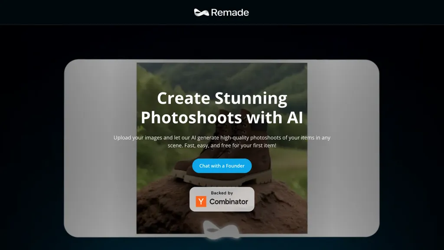The image size is (444, 250).
Task: Click the orange Y Combinator logo square
Action: pyautogui.click(x=201, y=201)
